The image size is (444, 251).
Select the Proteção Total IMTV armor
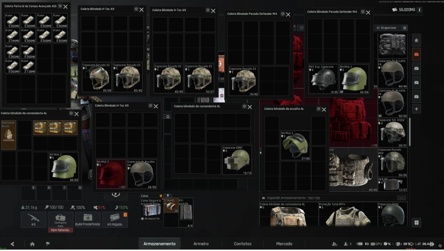348,215
